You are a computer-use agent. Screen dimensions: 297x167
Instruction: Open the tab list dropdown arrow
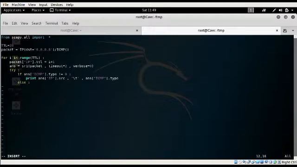tap(293, 31)
